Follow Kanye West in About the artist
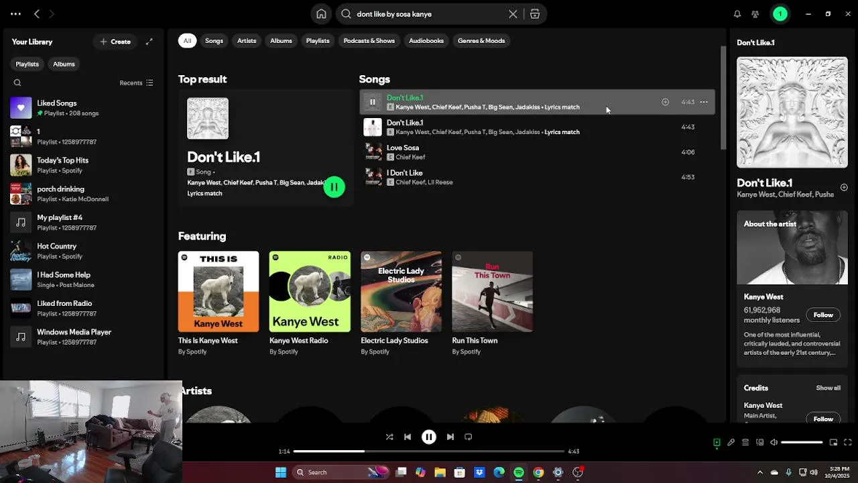The width and height of the screenshot is (858, 483). tap(823, 315)
